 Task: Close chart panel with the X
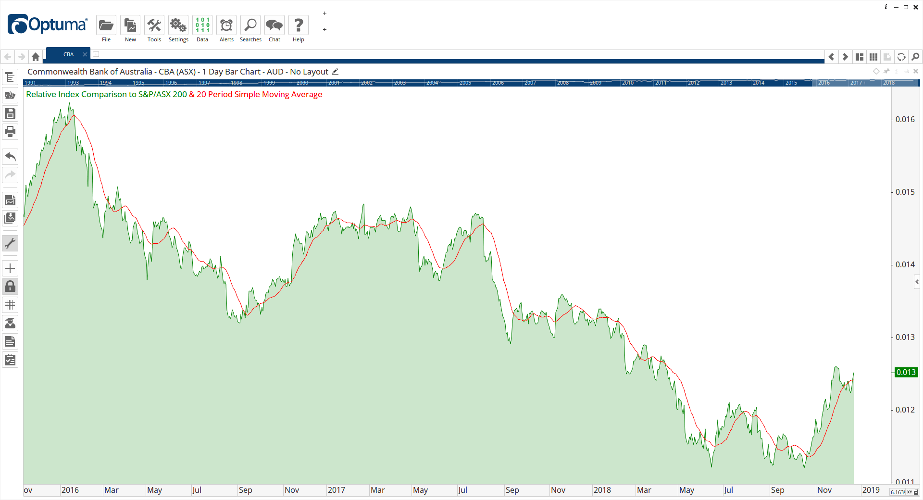(x=916, y=71)
